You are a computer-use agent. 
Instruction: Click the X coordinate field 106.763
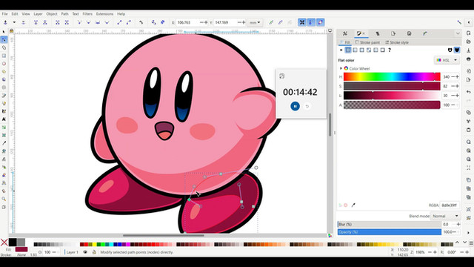click(x=187, y=22)
